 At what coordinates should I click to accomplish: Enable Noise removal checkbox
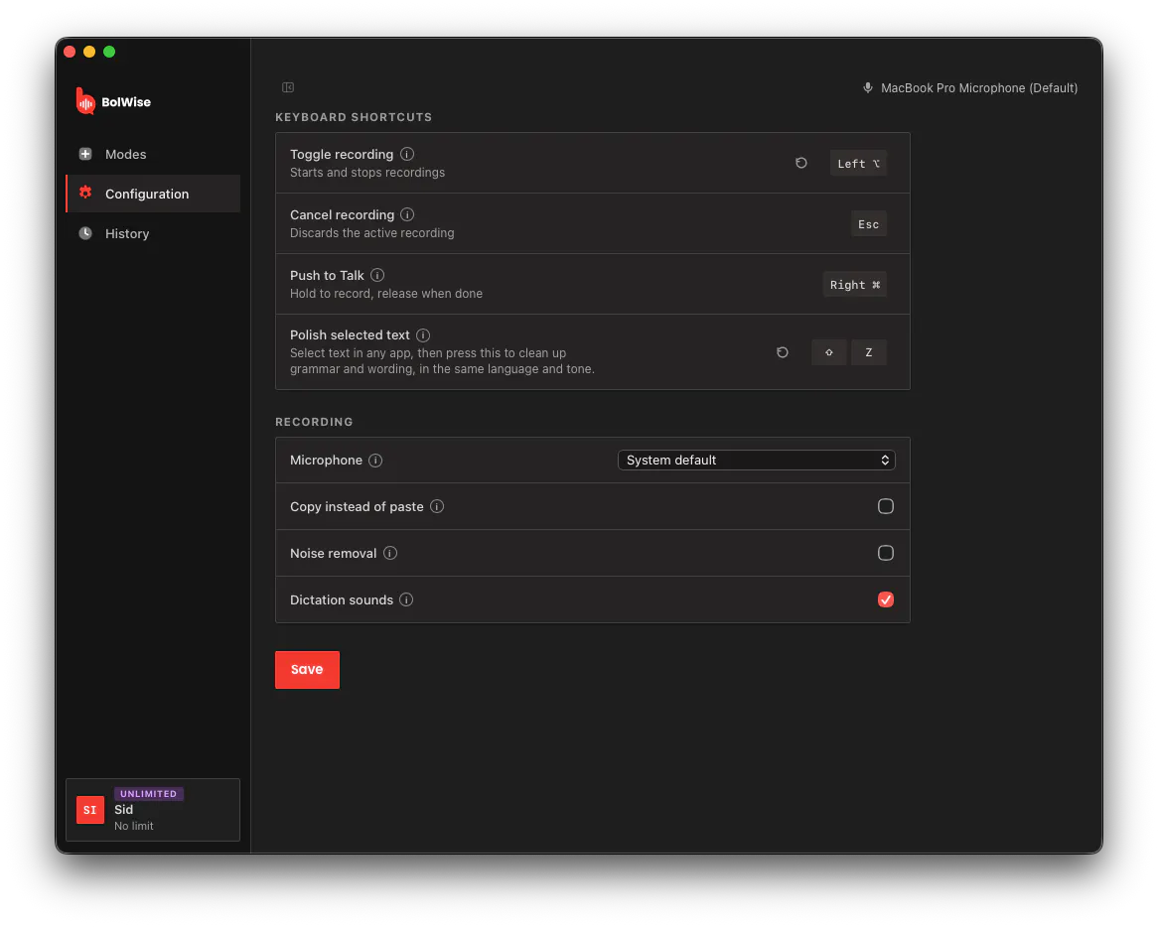[x=886, y=553]
